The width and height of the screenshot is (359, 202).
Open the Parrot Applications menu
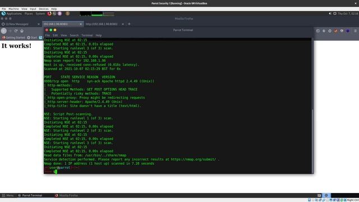(x=12, y=13)
